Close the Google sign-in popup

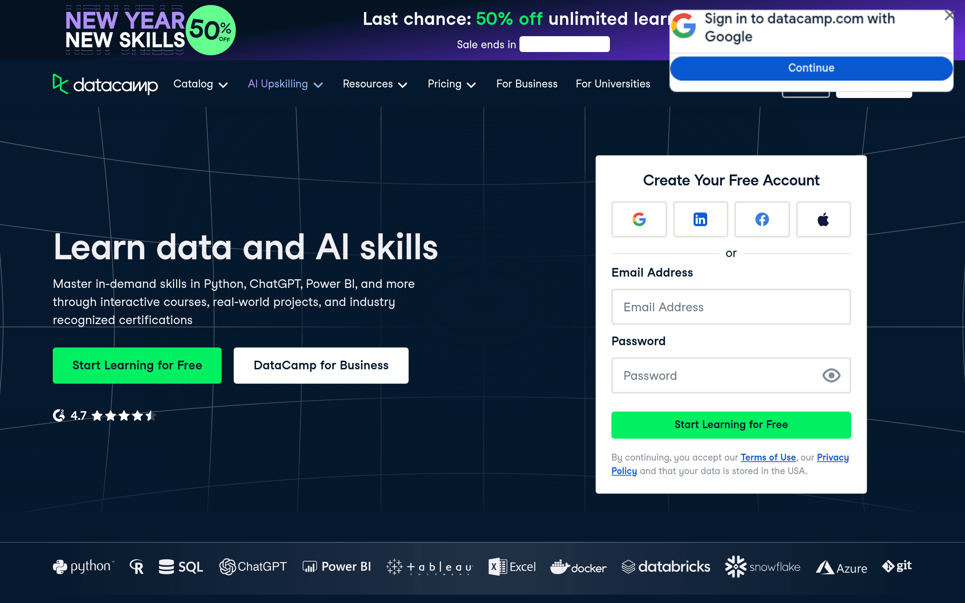tap(950, 15)
